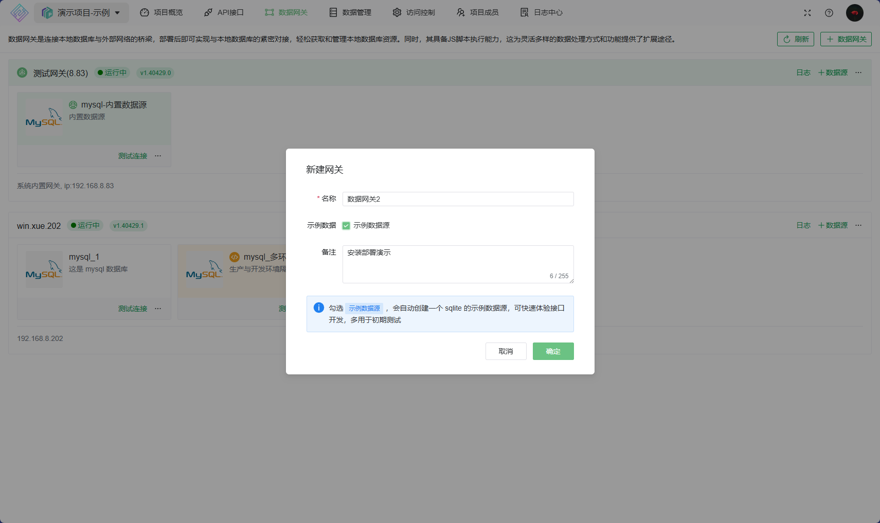This screenshot has height=523, width=880.
Task: Cancel the new gateway dialog
Action: [x=506, y=351]
